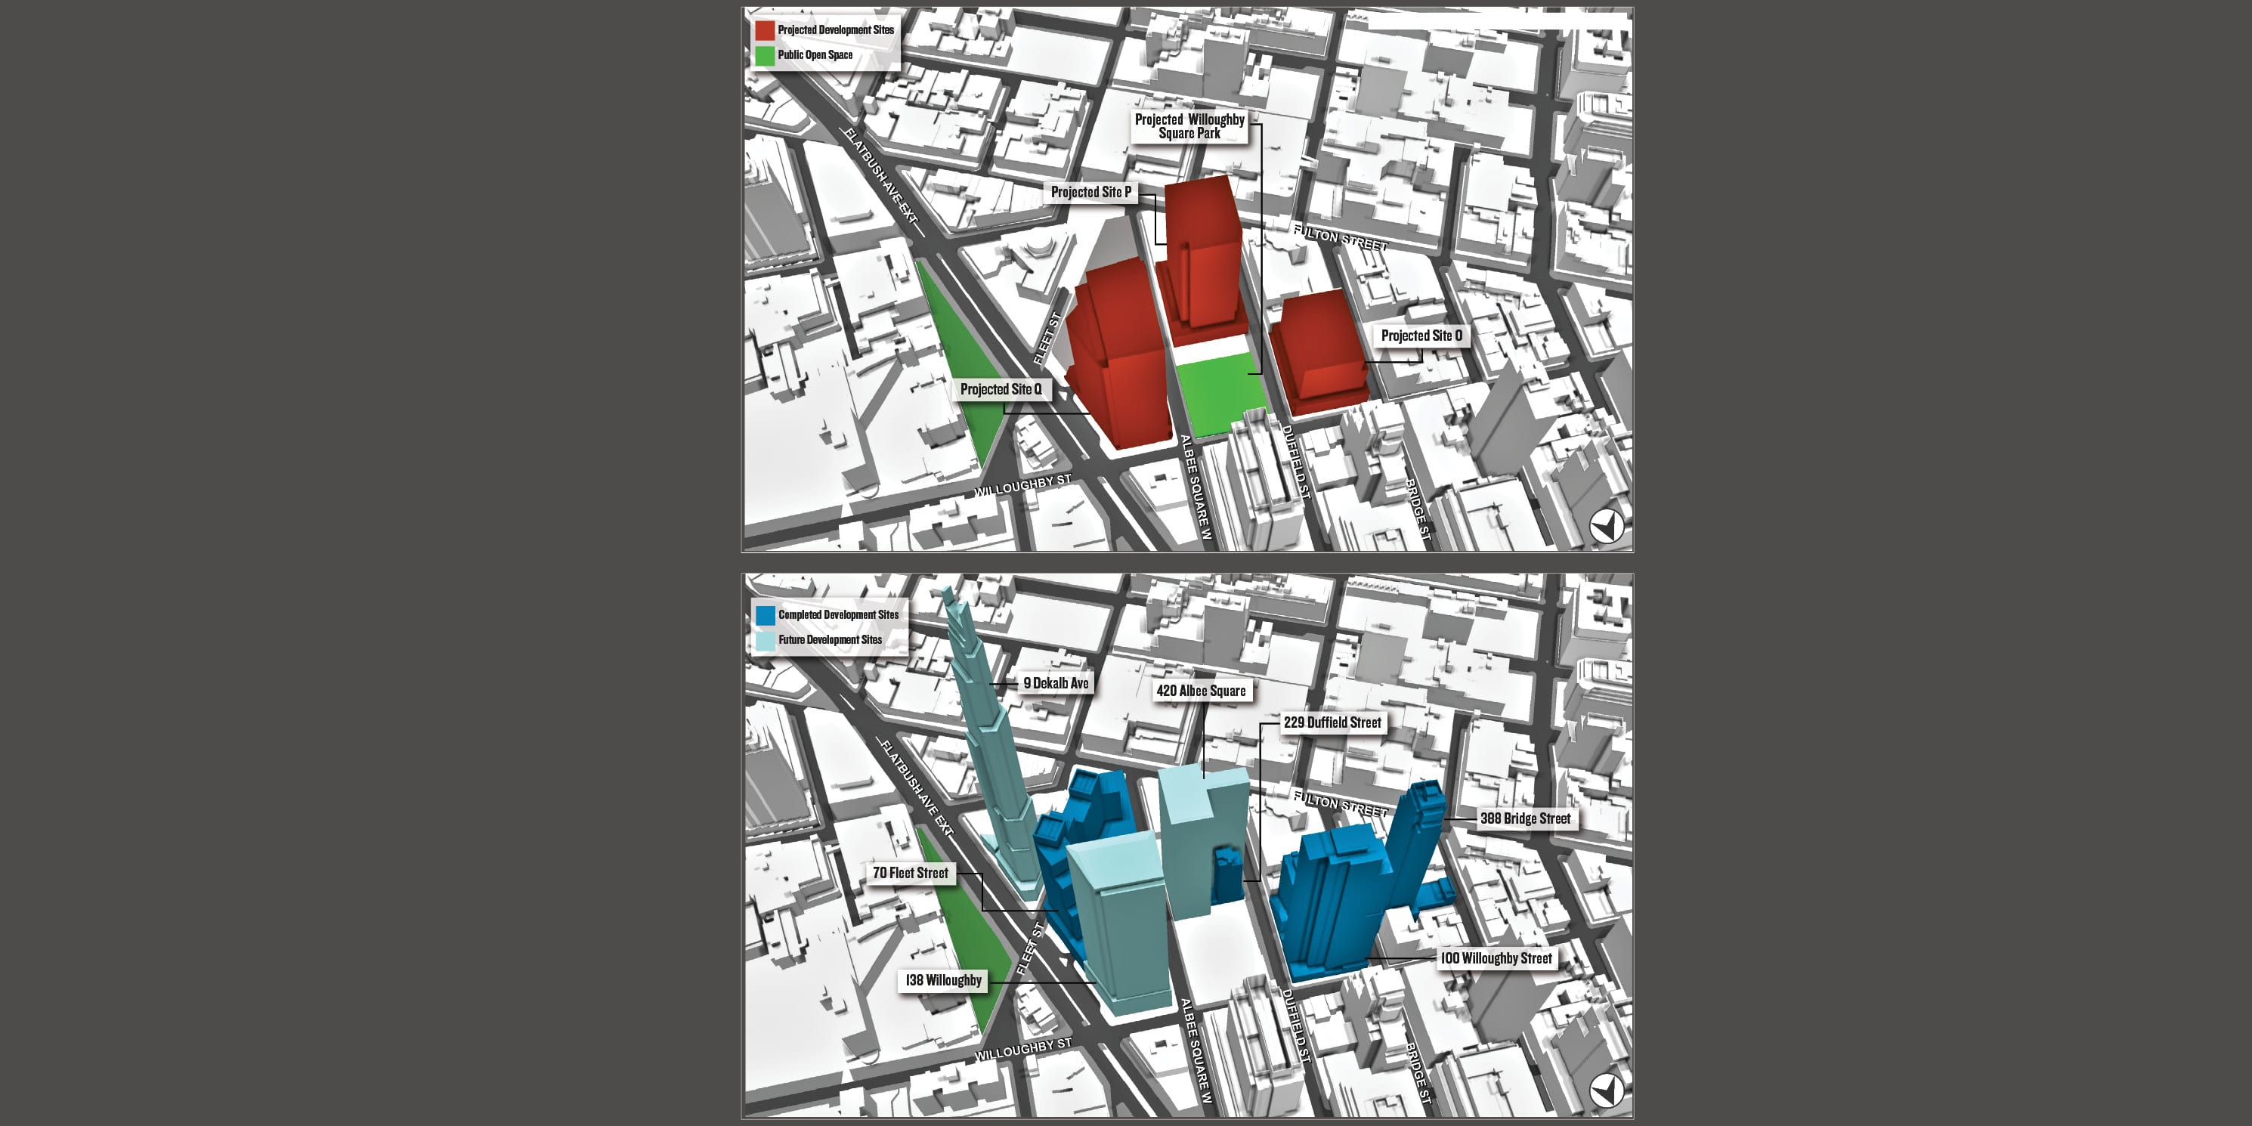
Task: Click the red Projected Development Sites legend swatch
Action: [x=765, y=30]
